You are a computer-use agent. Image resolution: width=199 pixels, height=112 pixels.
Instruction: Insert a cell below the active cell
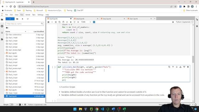coord(184,67)
